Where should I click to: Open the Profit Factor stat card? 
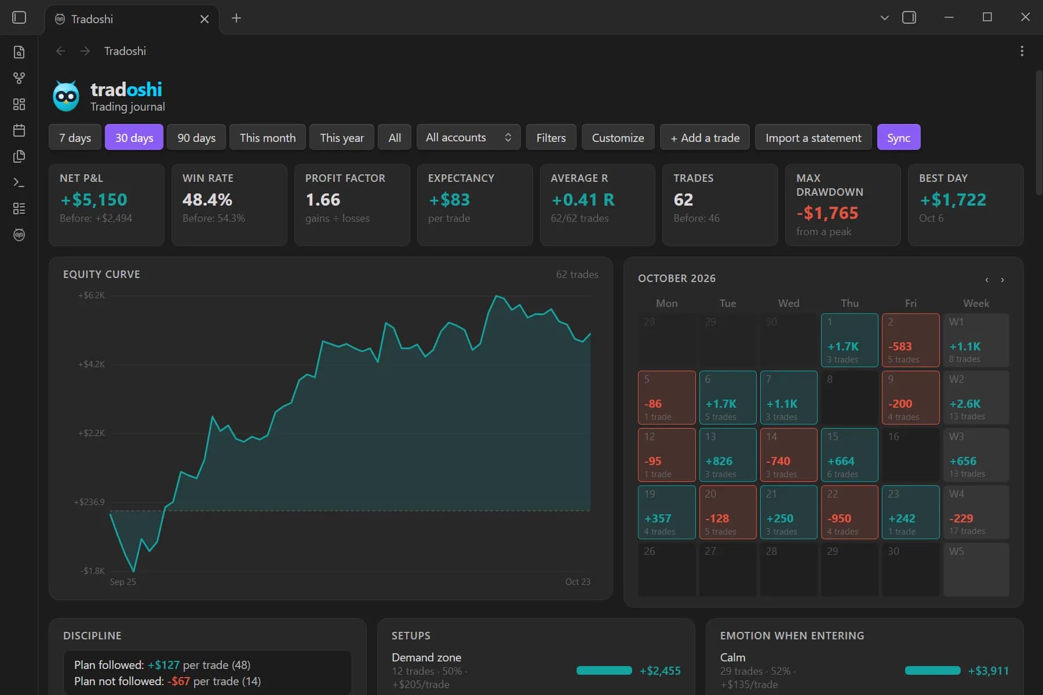pyautogui.click(x=352, y=205)
